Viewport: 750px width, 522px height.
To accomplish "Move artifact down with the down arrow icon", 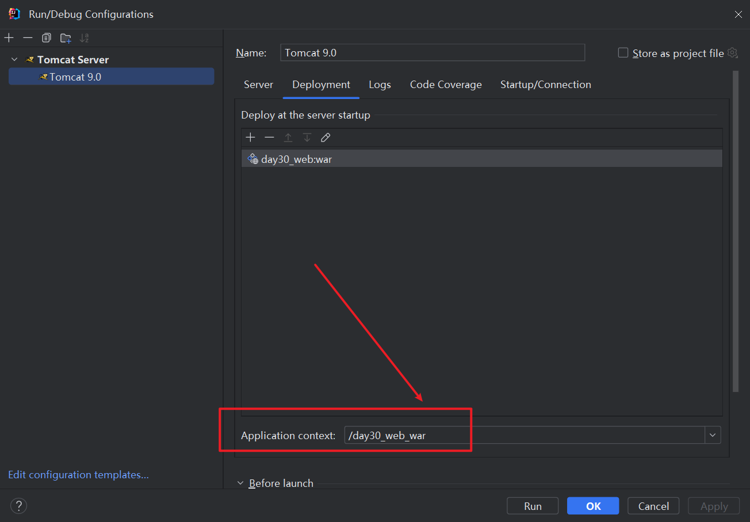I will point(307,137).
